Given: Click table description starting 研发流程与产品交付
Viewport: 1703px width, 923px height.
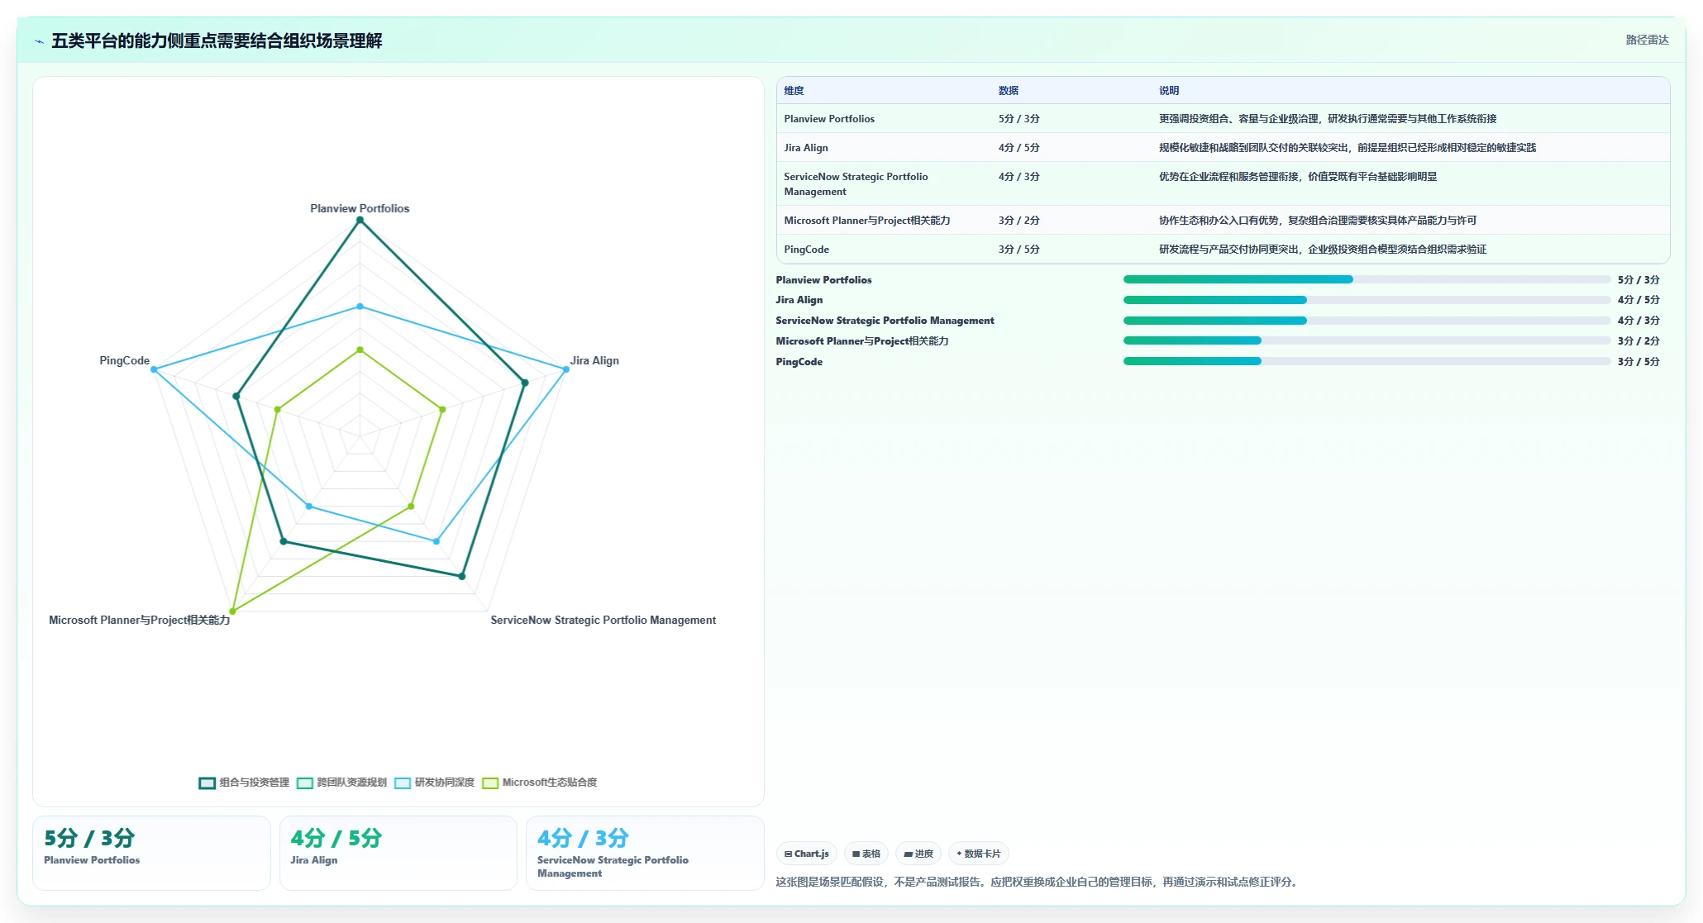Looking at the screenshot, I should 1323,250.
